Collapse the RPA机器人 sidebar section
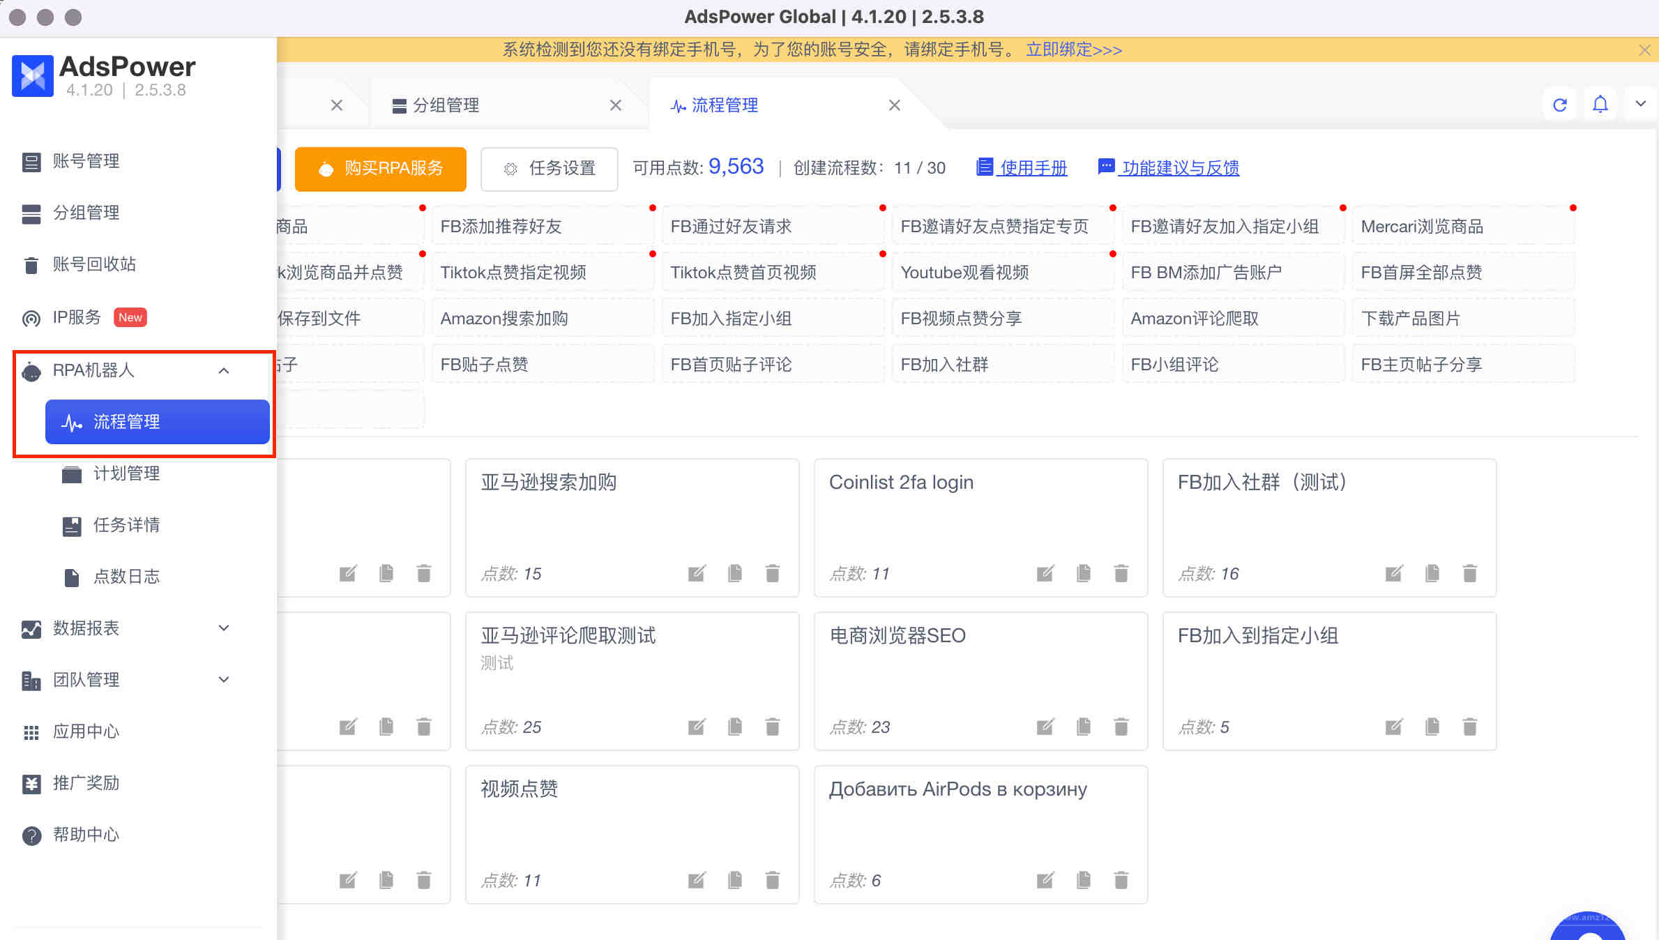Viewport: 1659px width, 940px height. [x=223, y=370]
